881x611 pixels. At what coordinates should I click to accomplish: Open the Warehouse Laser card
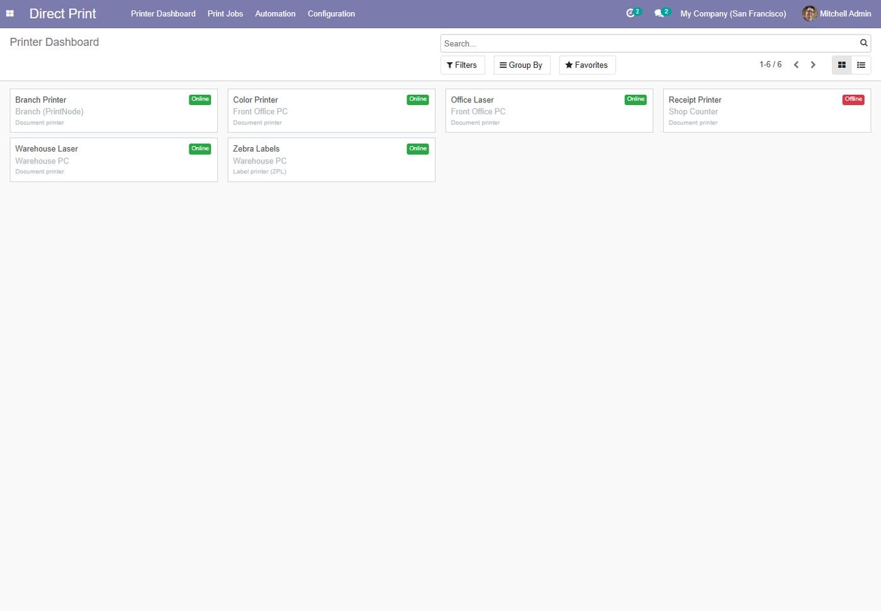point(114,160)
